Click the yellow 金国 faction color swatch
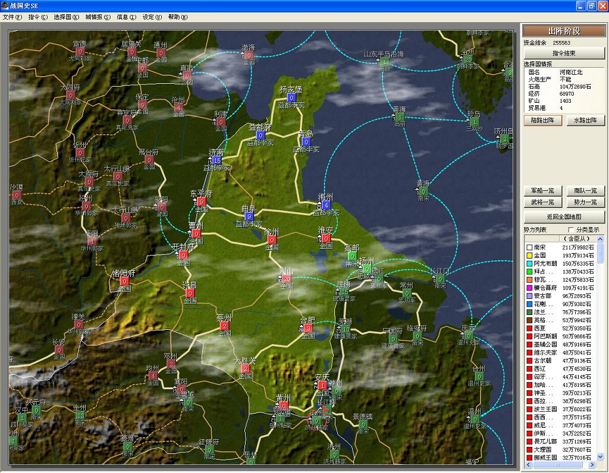 [x=528, y=256]
